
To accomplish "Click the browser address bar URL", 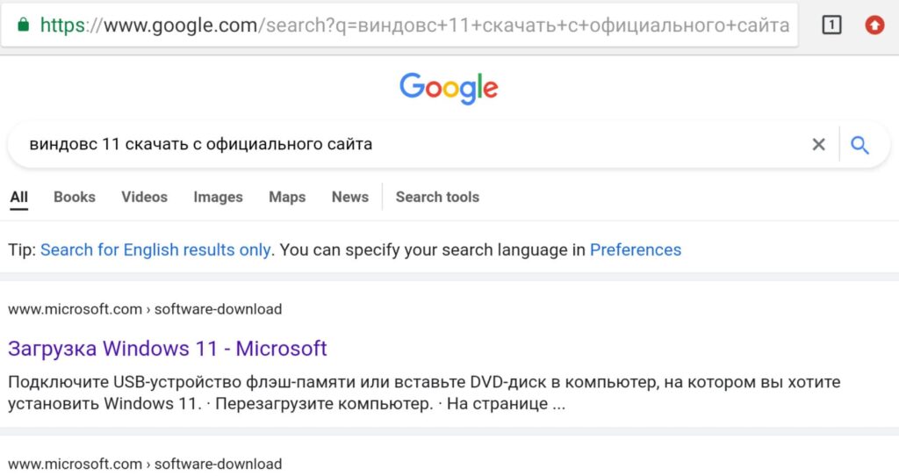I will tap(414, 25).
